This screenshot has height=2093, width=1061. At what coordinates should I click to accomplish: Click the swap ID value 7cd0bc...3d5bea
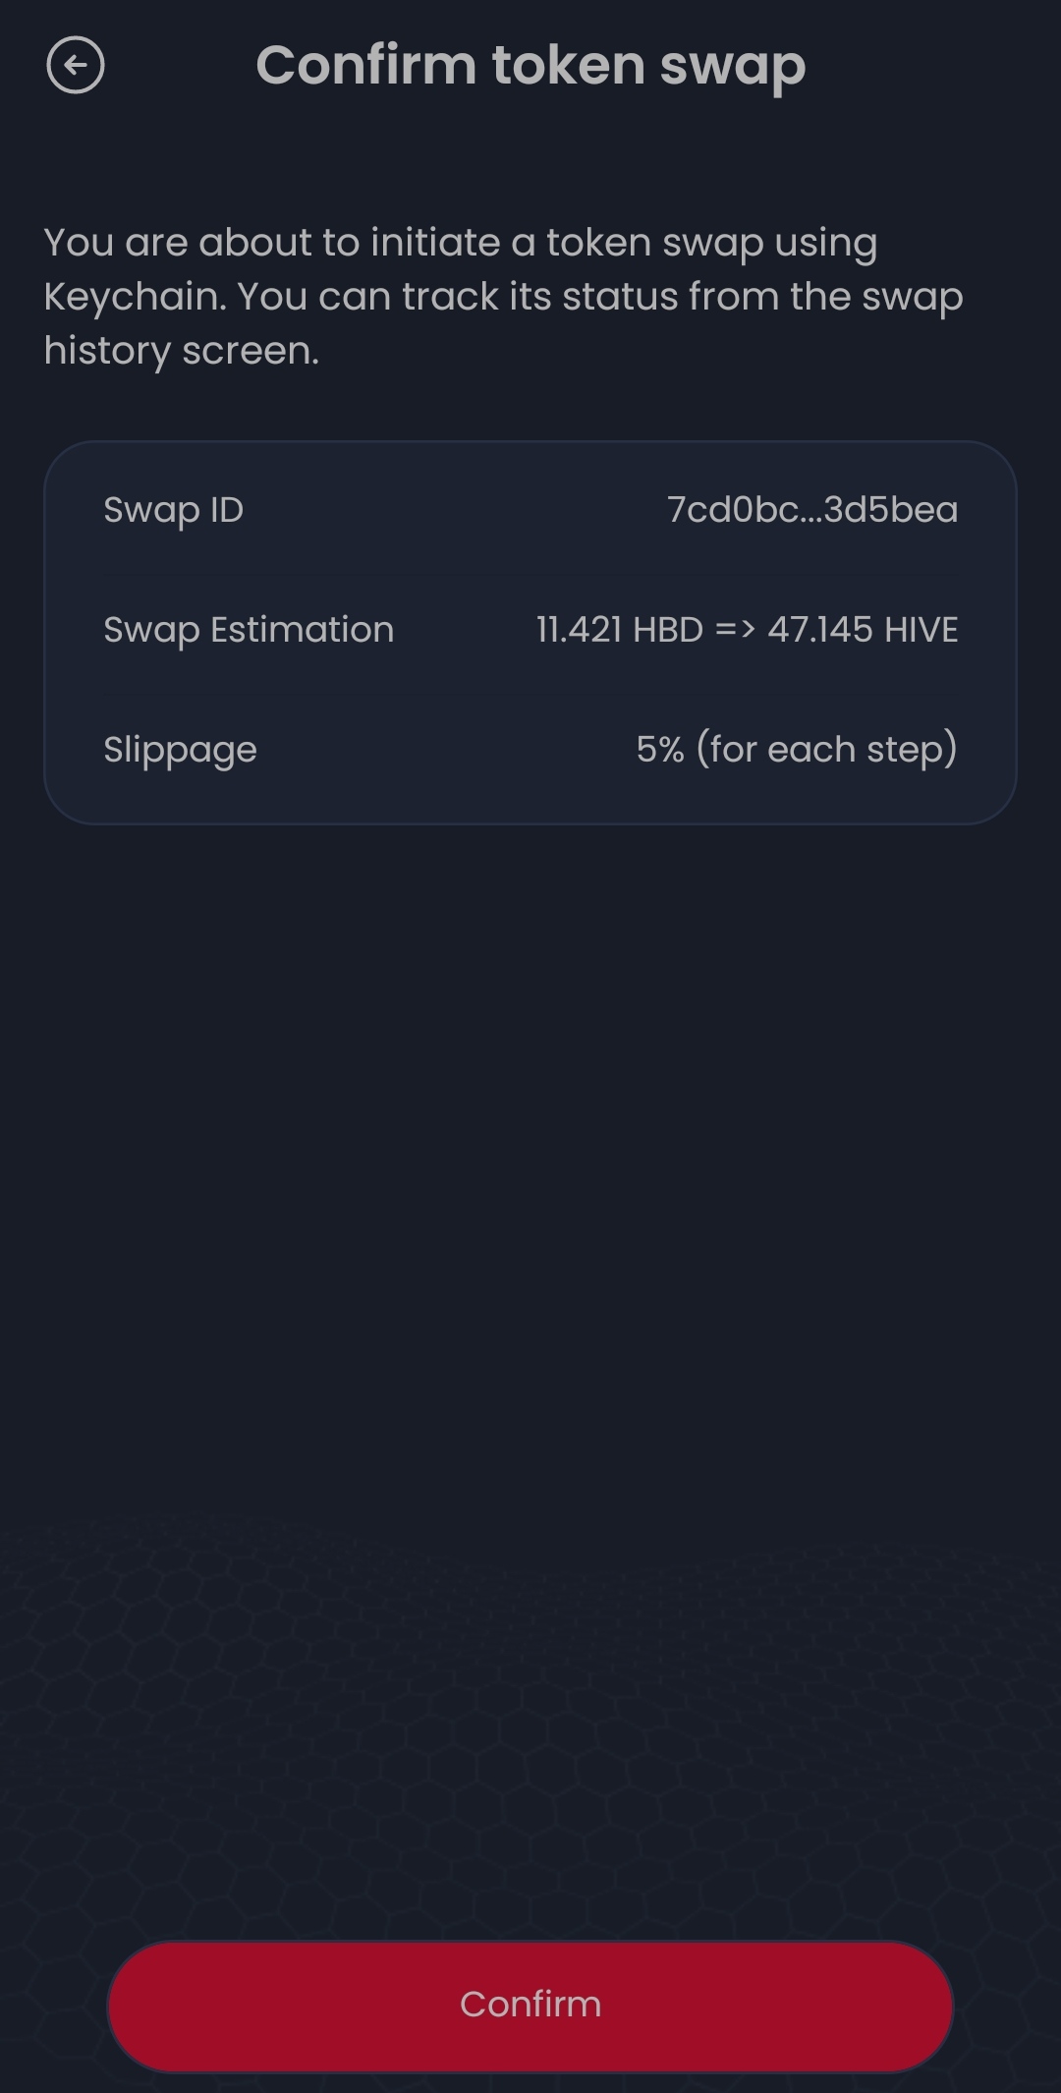point(812,510)
